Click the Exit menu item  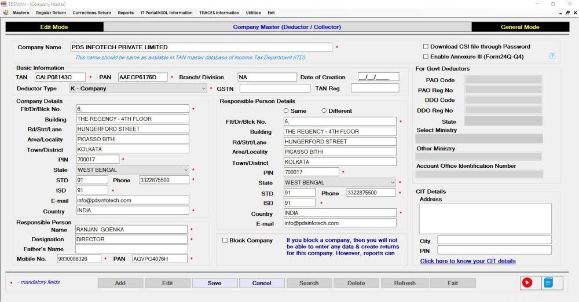271,13
